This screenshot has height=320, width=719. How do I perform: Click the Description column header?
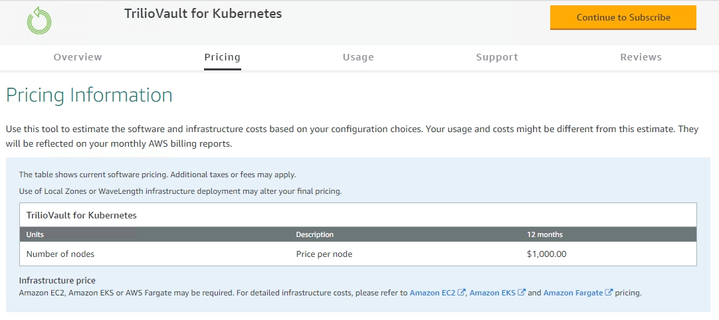314,234
